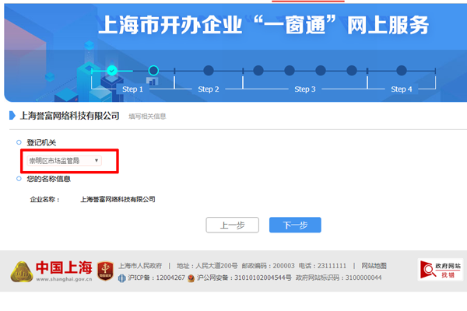Click the red government seal icon
The height and width of the screenshot is (311, 467).
(x=105, y=271)
